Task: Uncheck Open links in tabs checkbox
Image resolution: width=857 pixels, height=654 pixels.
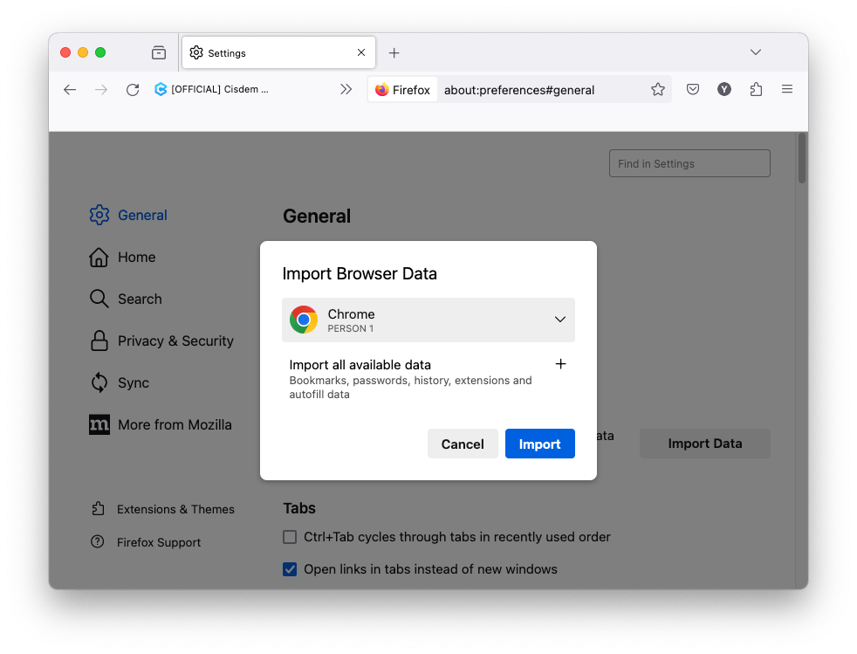Action: pyautogui.click(x=290, y=569)
